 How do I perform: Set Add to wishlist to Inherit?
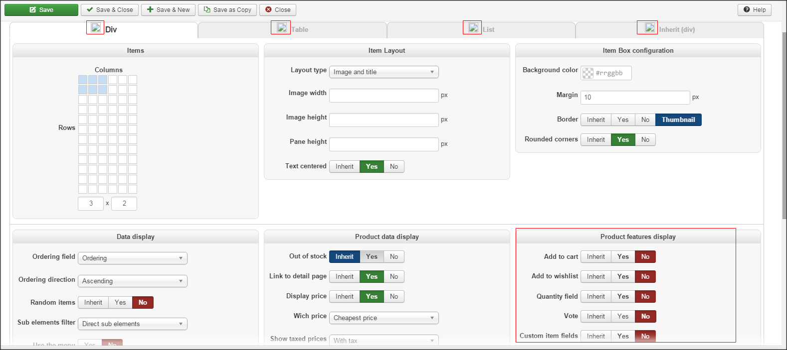596,277
